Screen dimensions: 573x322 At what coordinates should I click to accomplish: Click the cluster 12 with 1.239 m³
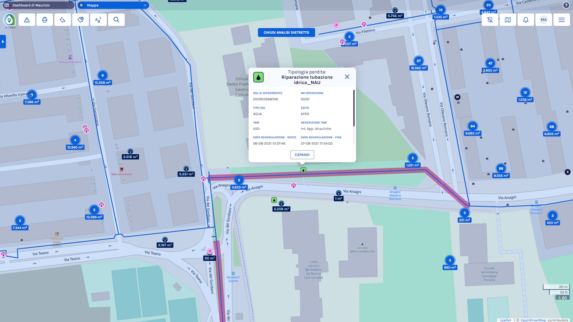coord(525,92)
